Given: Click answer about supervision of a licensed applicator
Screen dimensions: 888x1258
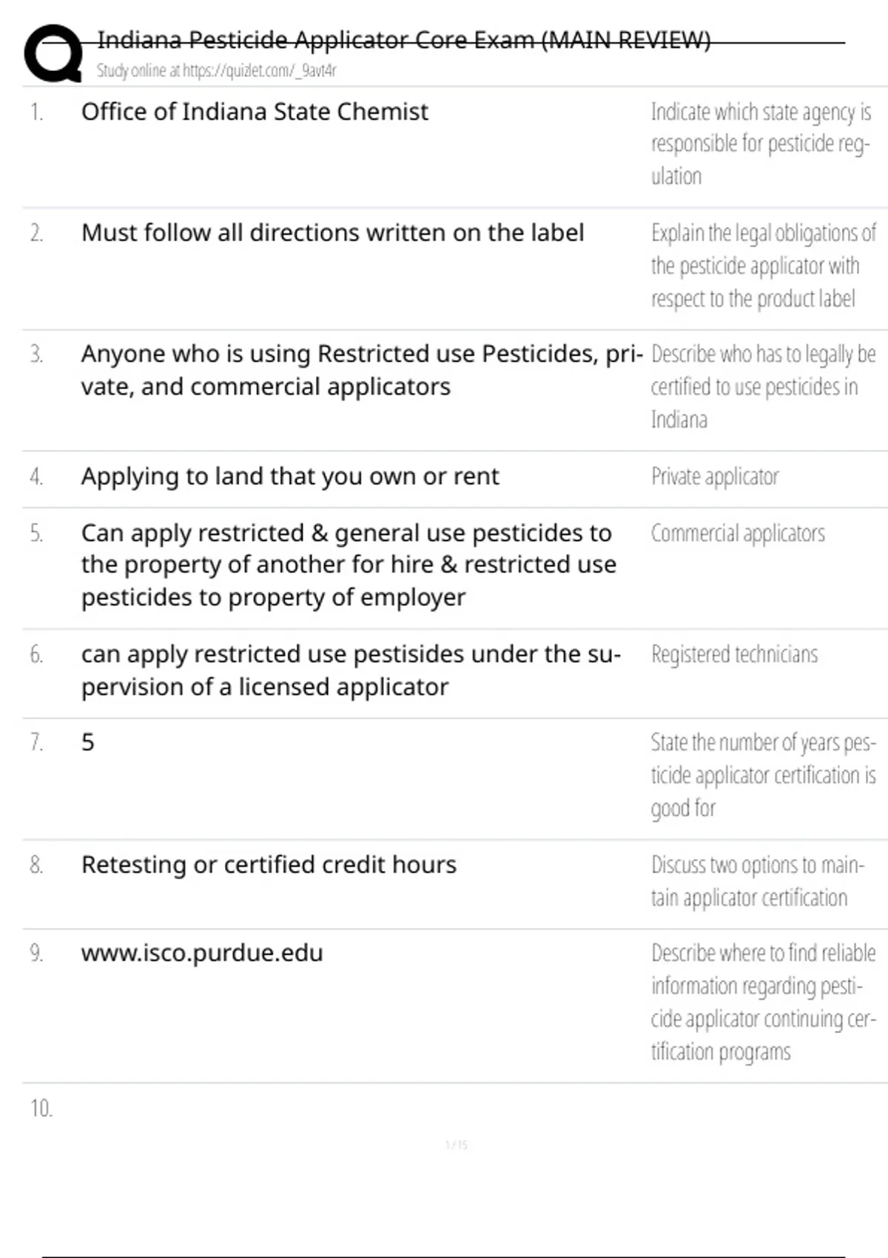Looking at the screenshot, I should coord(350,670).
